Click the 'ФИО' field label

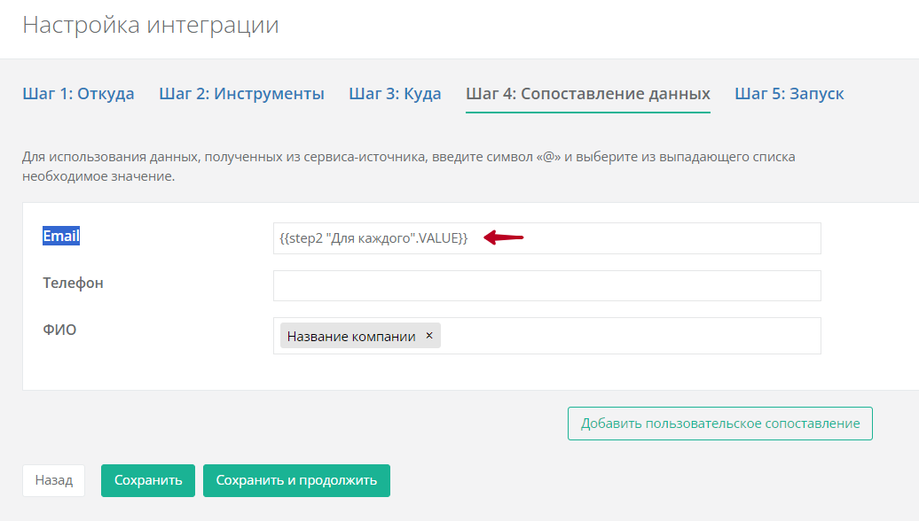[59, 330]
